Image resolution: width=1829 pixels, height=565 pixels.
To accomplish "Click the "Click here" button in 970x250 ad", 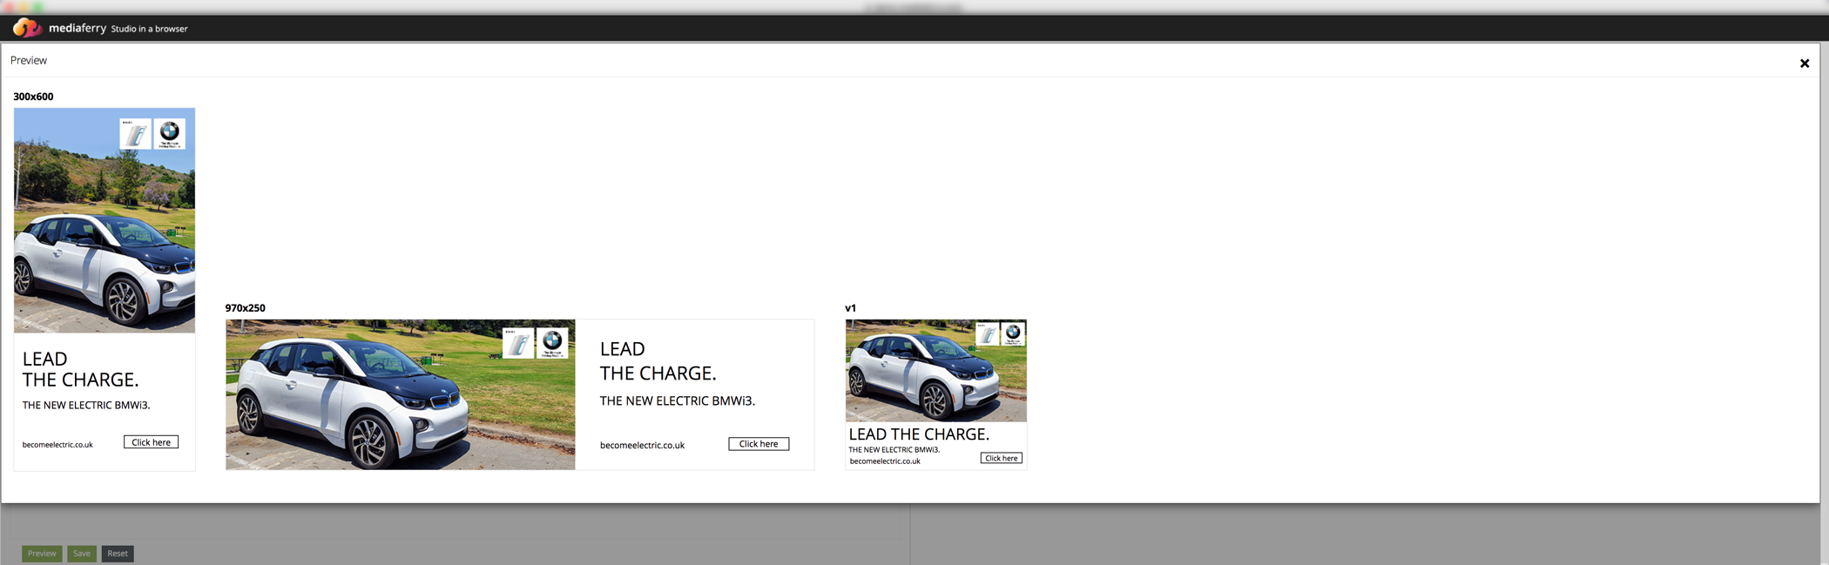I will [759, 444].
